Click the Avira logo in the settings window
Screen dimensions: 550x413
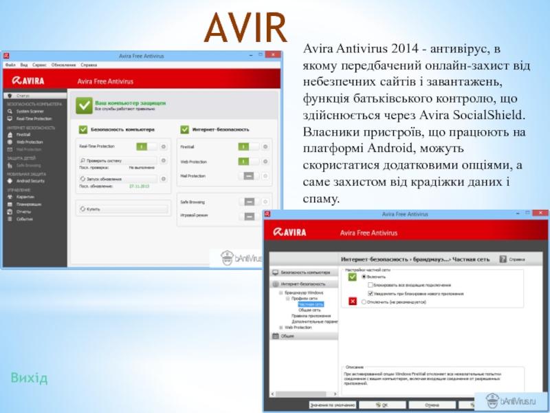tap(289, 232)
